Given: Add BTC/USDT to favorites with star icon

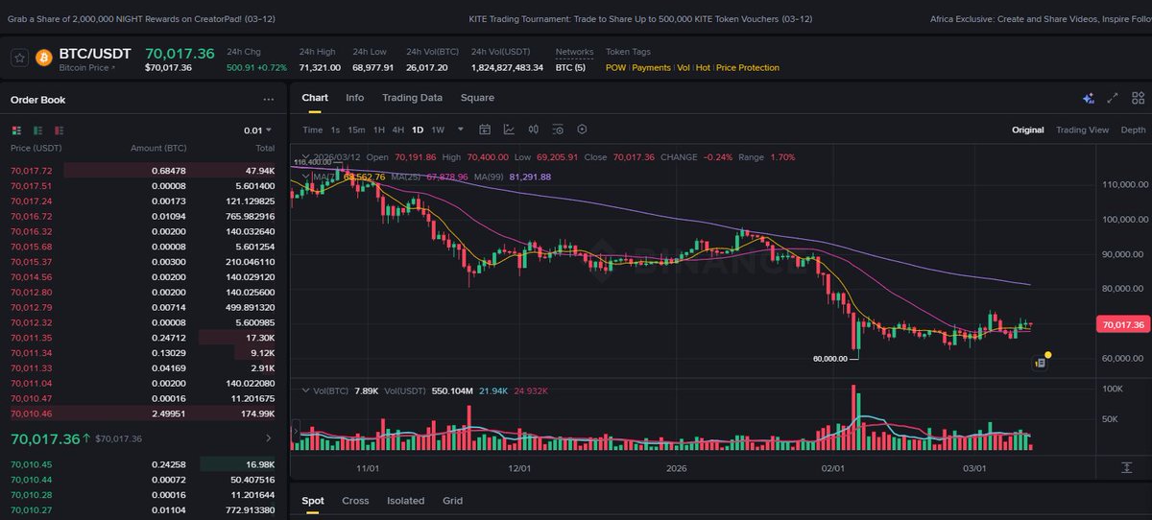Looking at the screenshot, I should [19, 58].
